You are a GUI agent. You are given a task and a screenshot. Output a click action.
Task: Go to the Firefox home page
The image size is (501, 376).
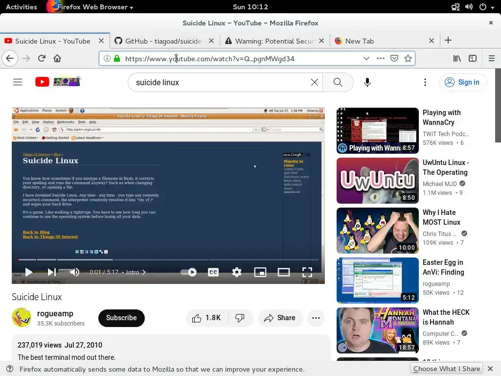click(x=57, y=59)
